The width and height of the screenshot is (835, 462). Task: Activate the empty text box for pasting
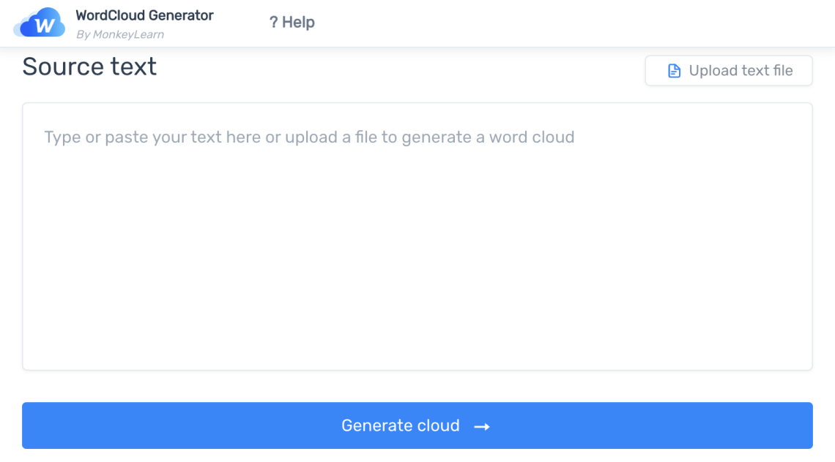pos(417,234)
